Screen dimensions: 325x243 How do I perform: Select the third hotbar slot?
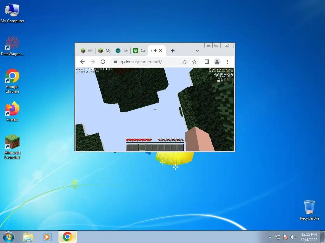tap(142, 147)
